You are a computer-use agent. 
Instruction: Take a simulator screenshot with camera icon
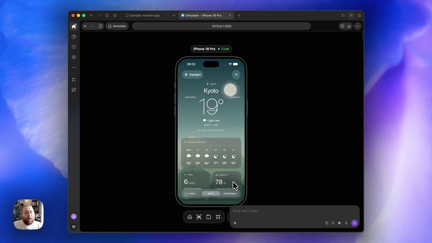pos(199,217)
